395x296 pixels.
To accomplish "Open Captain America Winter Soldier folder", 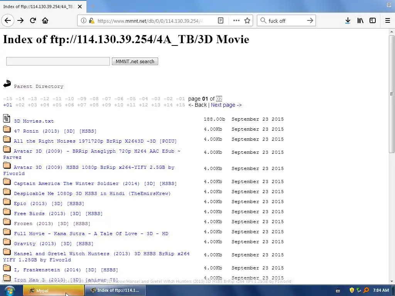I will click(x=95, y=183).
